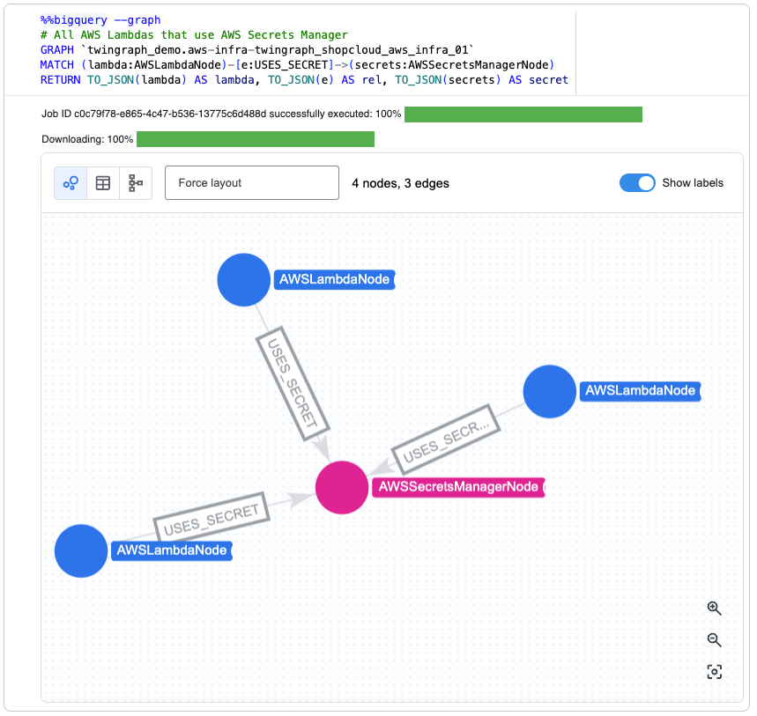Toggle the Show labels switch off
Viewport: 757px width, 716px height.
(637, 183)
